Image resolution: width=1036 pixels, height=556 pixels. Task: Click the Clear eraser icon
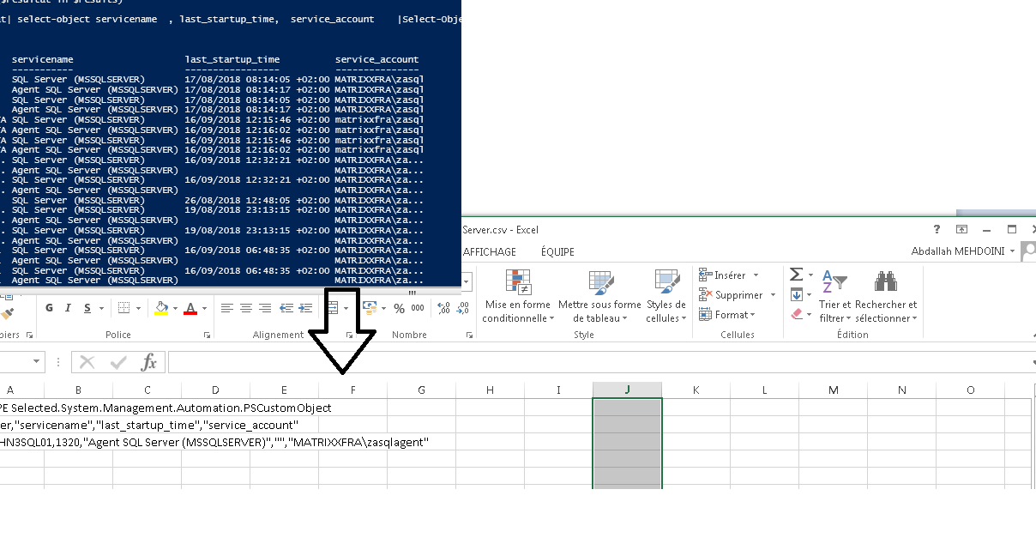pos(797,315)
